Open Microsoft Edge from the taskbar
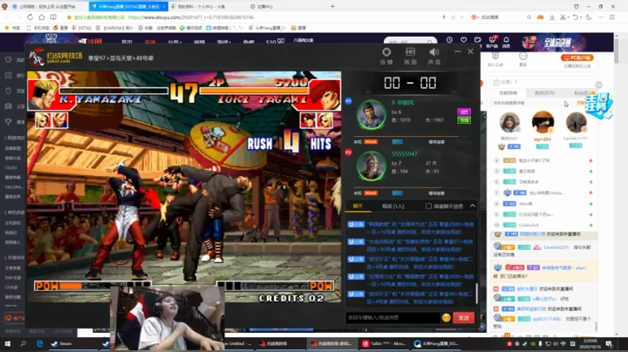 pyautogui.click(x=39, y=343)
